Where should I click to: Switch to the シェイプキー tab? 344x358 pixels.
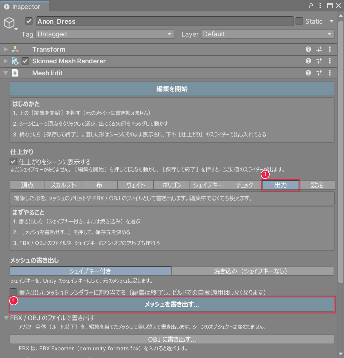tap(208, 185)
